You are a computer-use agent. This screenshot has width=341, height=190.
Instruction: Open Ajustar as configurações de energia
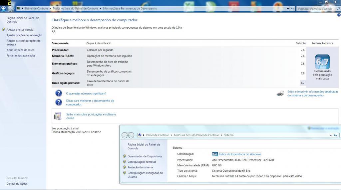tap(23, 43)
